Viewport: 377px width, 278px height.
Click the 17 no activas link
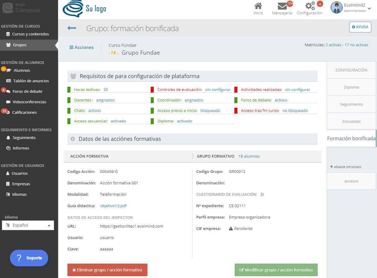pyautogui.click(x=356, y=45)
